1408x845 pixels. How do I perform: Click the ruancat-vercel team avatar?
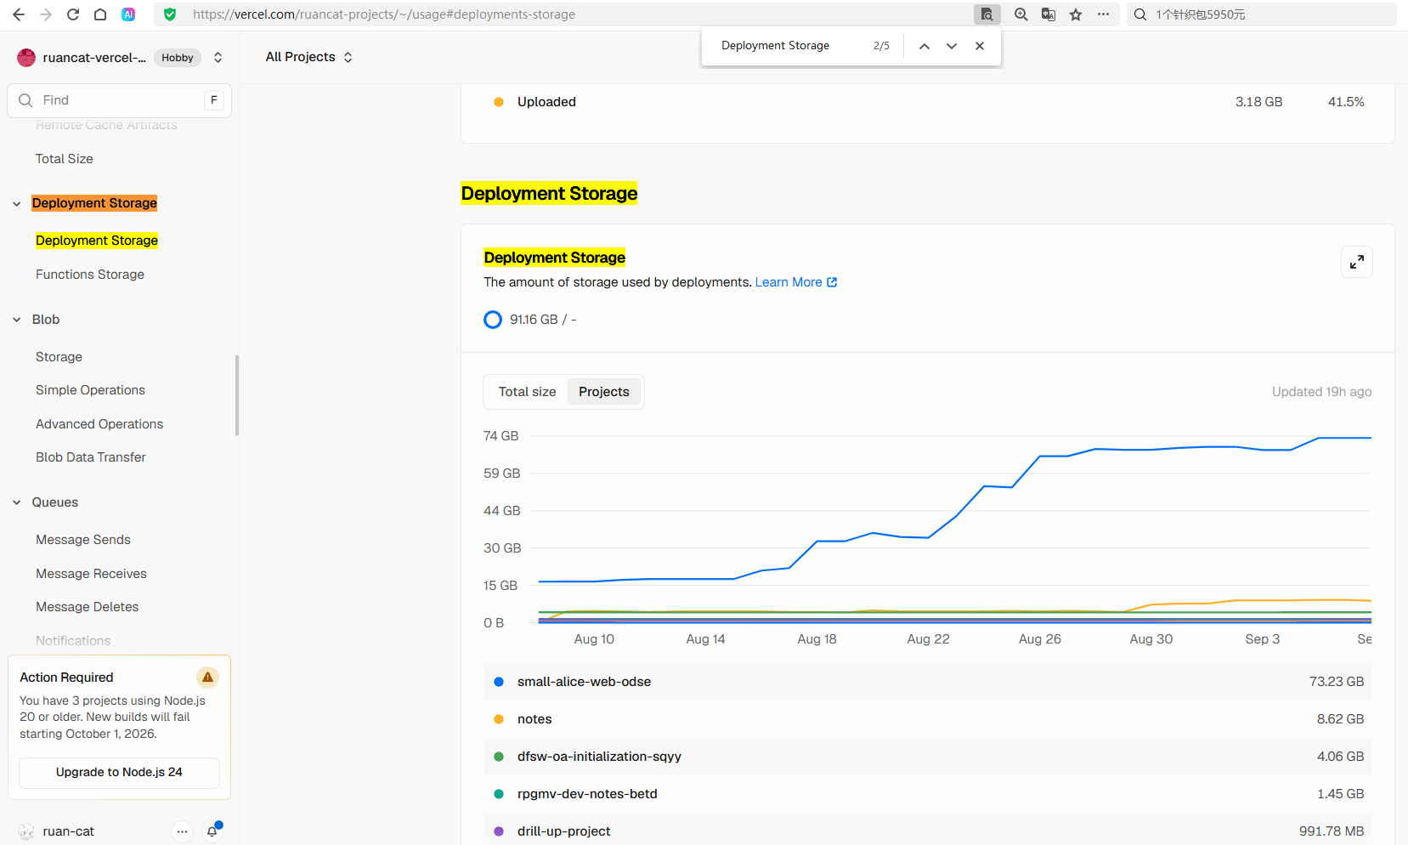[x=26, y=58]
